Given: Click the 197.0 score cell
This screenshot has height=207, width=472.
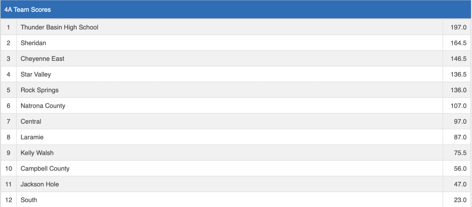Looking at the screenshot, I should (x=458, y=27).
